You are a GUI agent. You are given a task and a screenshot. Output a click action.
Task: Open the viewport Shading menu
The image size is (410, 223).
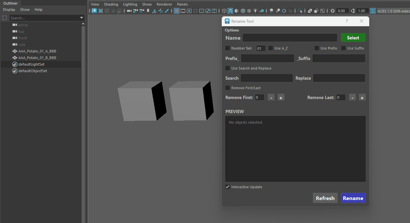coord(111,4)
